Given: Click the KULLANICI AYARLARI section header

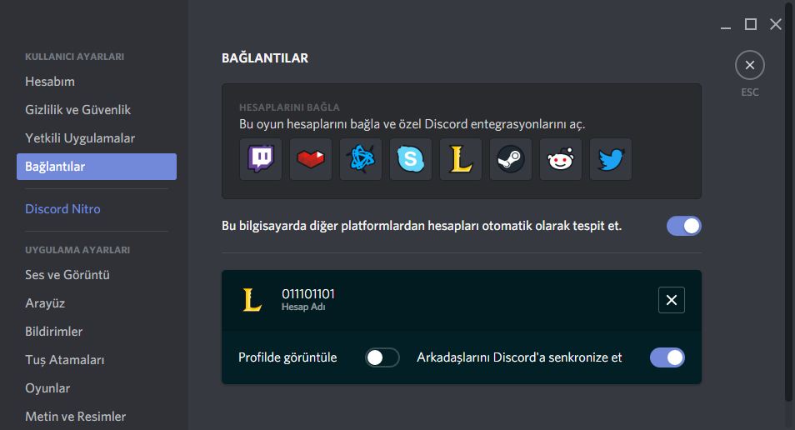Looking at the screenshot, I should 74,57.
